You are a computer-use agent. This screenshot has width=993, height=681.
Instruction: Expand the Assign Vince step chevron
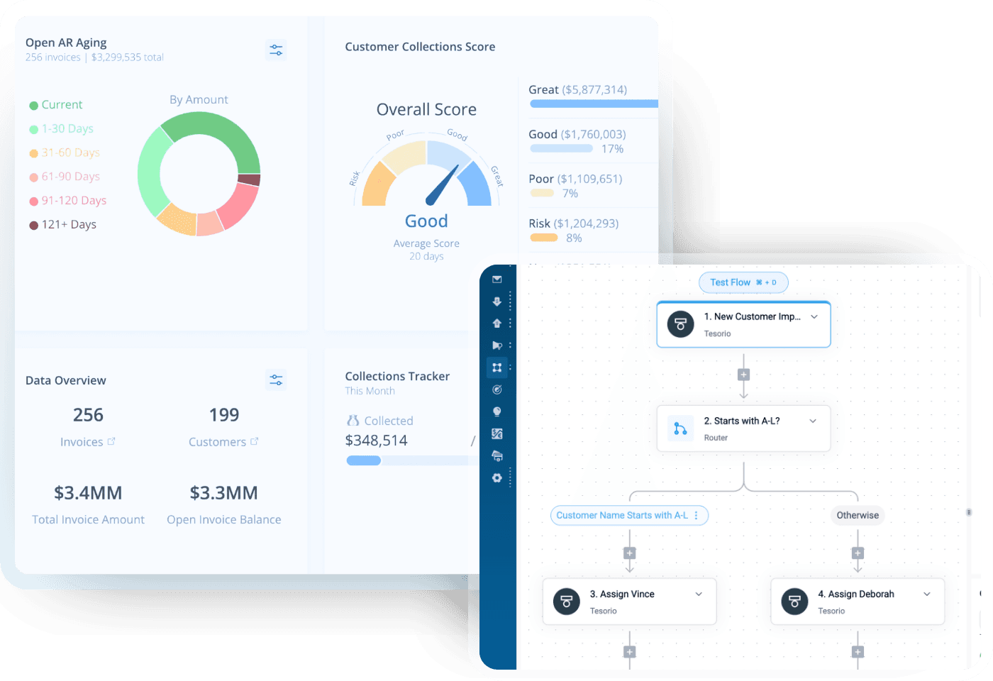699,594
